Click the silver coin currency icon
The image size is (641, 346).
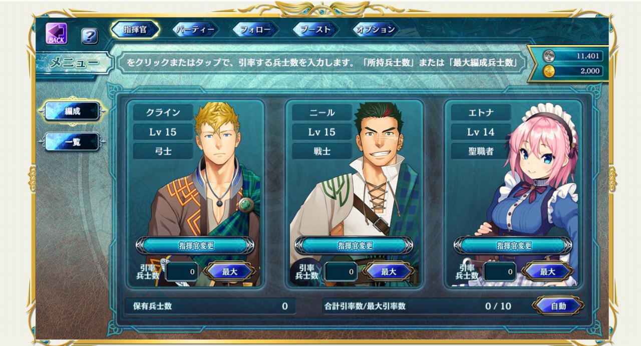[549, 56]
